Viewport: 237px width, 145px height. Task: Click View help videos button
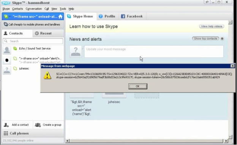tap(212, 26)
